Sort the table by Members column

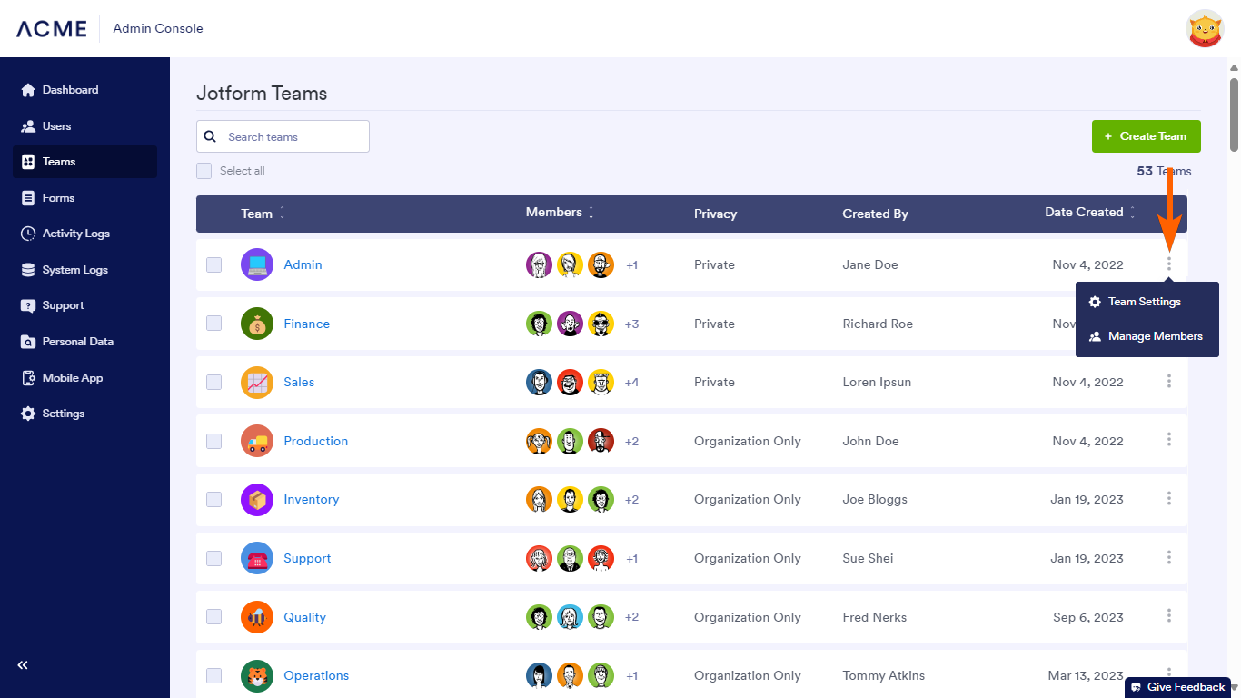pos(561,213)
